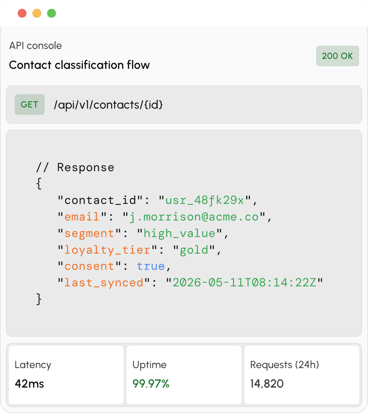Select the GET method badge
This screenshot has height=413, width=368.
(29, 105)
